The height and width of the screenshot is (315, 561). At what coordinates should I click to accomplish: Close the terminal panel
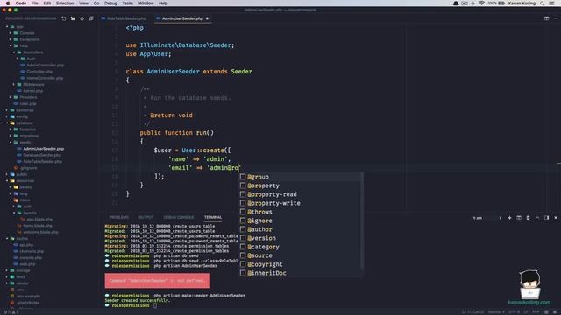pyautogui.click(x=556, y=218)
